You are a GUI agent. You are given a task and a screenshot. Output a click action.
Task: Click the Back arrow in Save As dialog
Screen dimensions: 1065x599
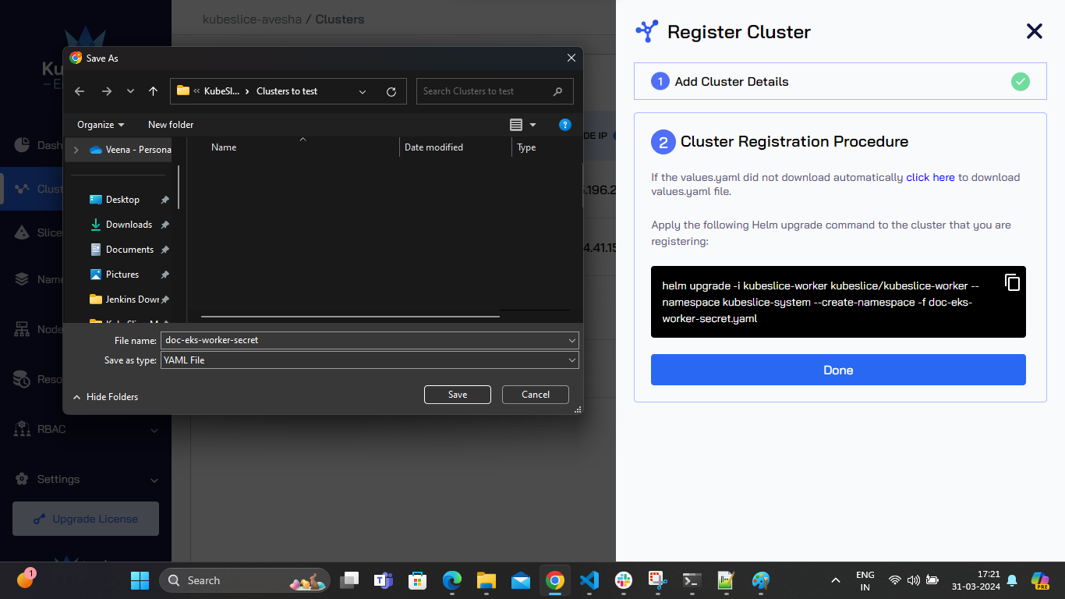pyautogui.click(x=80, y=91)
